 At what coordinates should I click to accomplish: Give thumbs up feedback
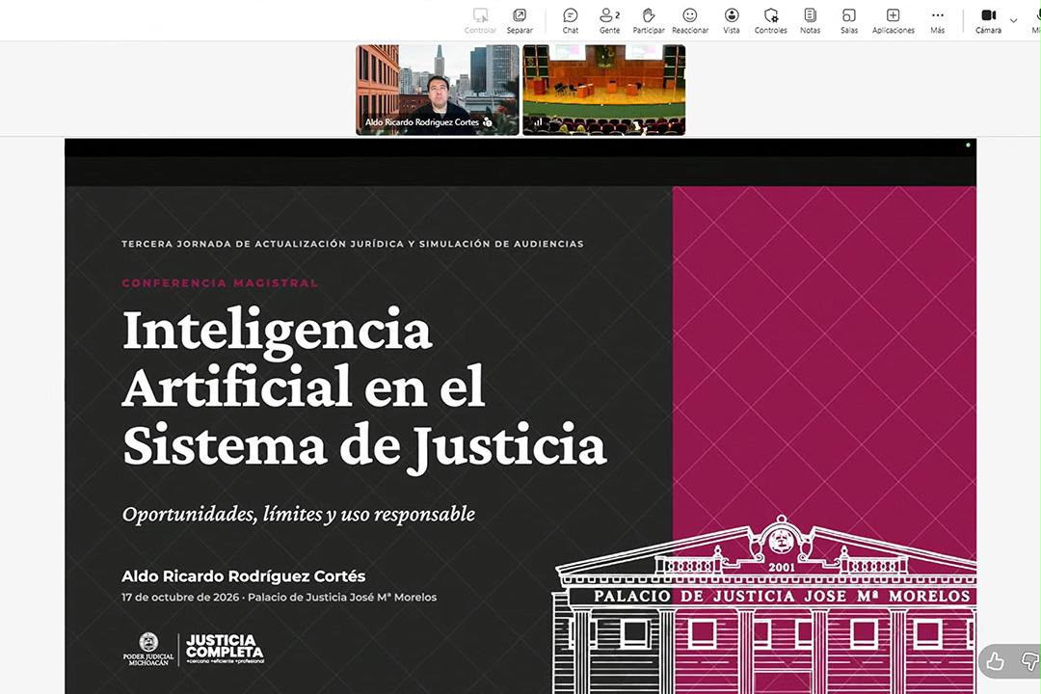pos(995,661)
